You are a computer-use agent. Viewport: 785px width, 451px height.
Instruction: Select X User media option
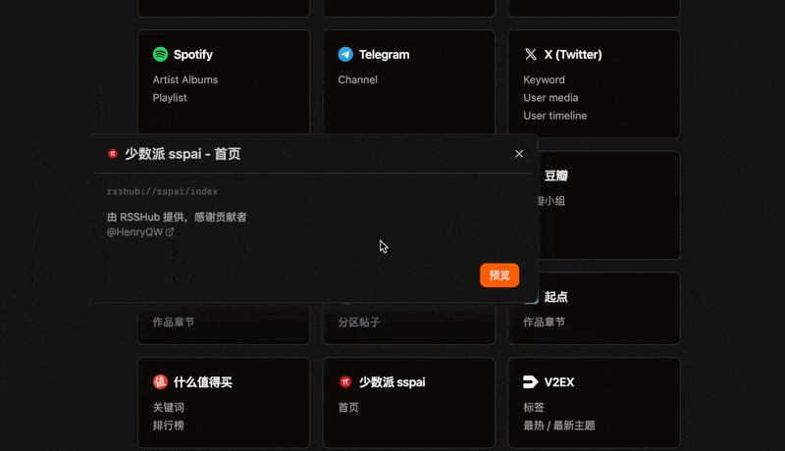(x=551, y=98)
